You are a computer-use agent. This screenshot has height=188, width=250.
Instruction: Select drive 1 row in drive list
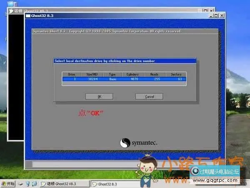coord(124,79)
